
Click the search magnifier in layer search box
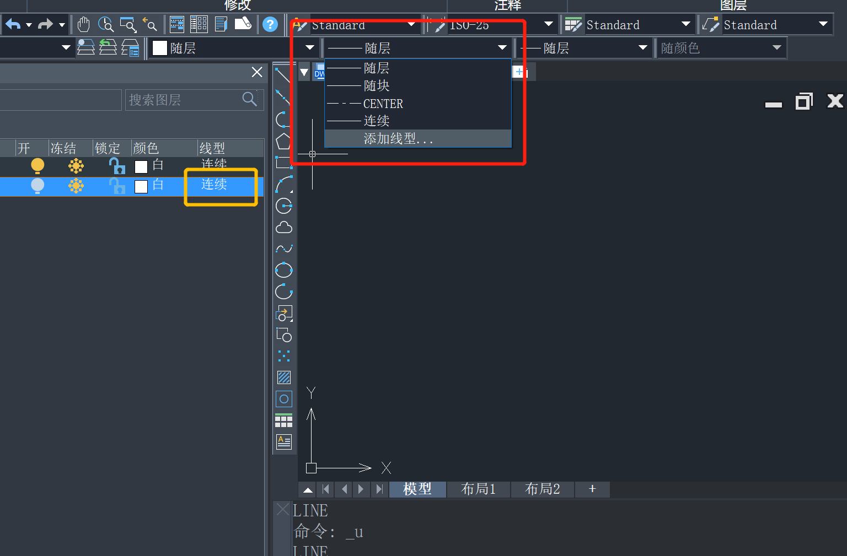tap(250, 99)
